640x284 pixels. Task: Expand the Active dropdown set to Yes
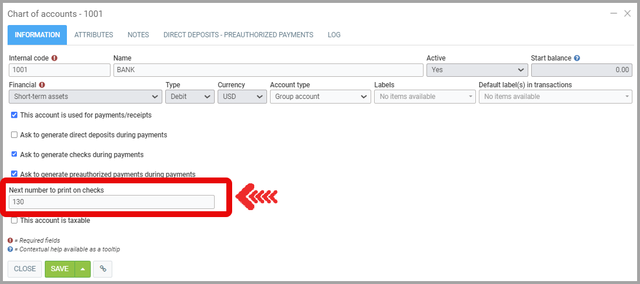tap(477, 70)
